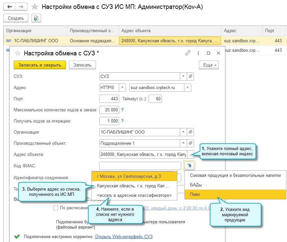Select the Основное подраздел... cell
Screen dimensions: 287x242
93,41
